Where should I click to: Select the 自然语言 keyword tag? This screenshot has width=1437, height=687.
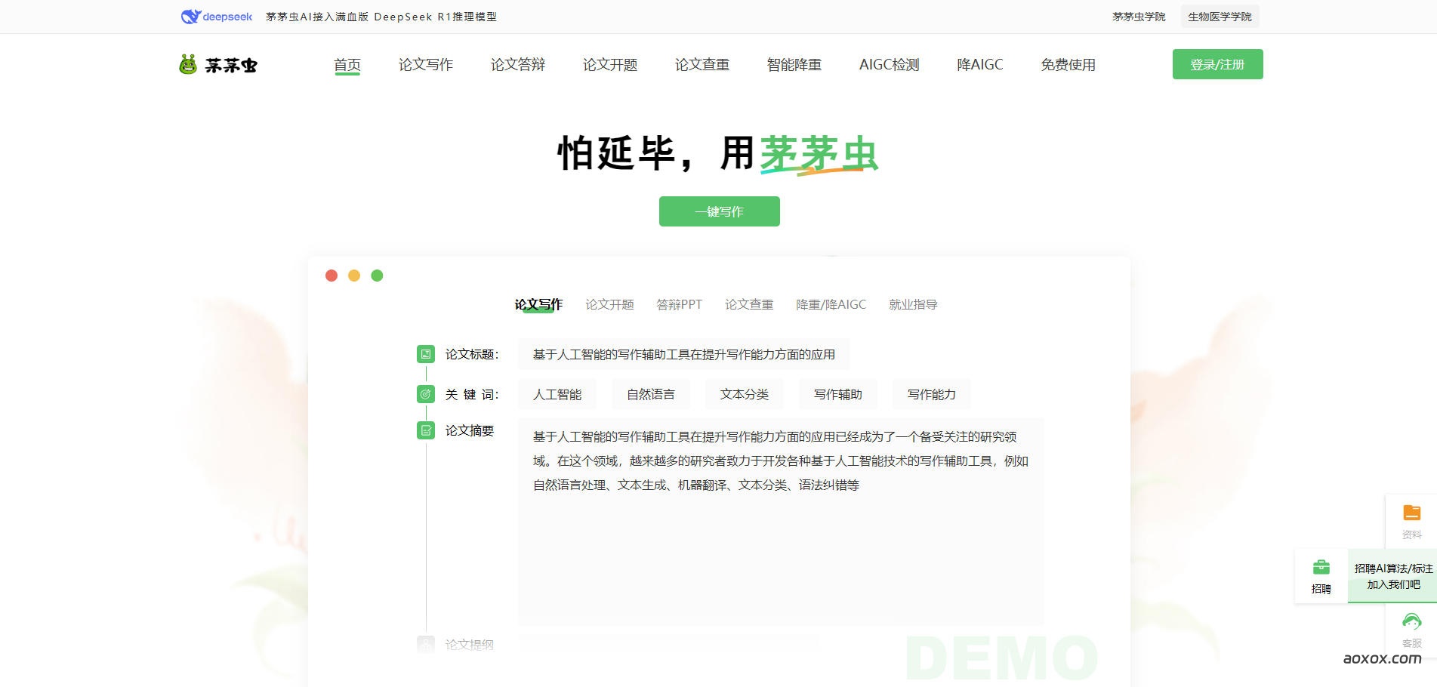(x=651, y=394)
